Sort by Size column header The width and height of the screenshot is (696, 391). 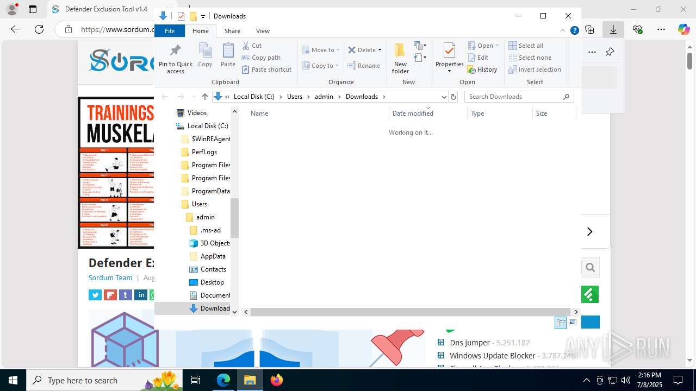[554, 113]
